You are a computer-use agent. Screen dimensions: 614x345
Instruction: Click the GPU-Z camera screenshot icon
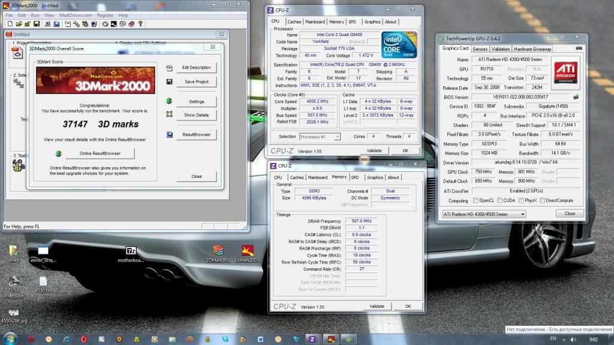[579, 49]
